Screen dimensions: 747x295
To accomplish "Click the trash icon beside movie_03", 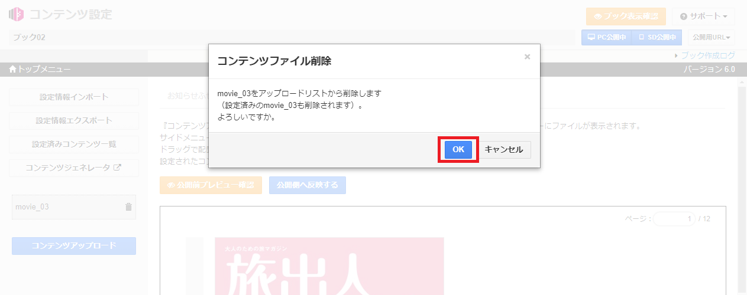I will tap(128, 207).
